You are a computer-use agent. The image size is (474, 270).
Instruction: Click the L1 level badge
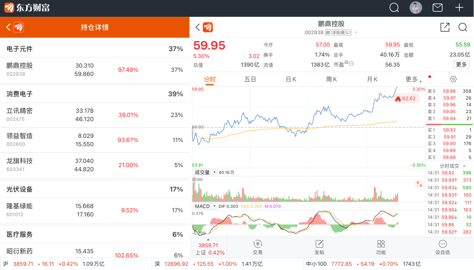(x=349, y=32)
